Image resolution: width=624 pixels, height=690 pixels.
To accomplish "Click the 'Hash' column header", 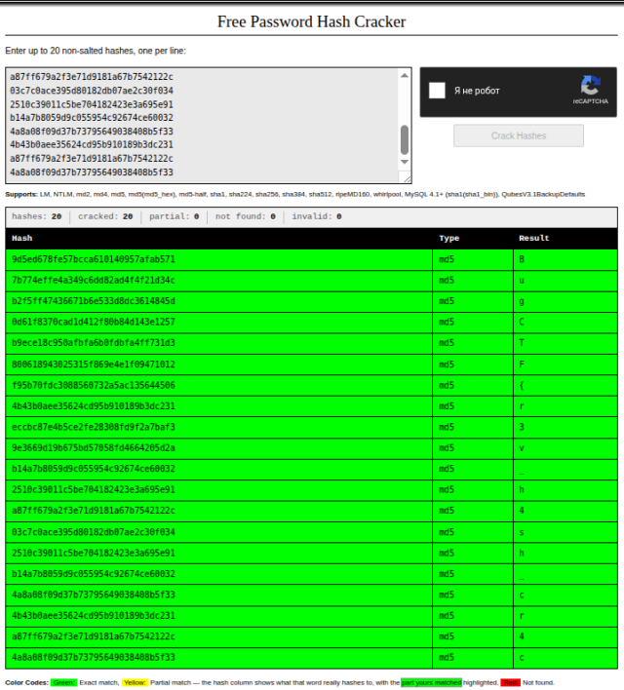I will [x=22, y=238].
